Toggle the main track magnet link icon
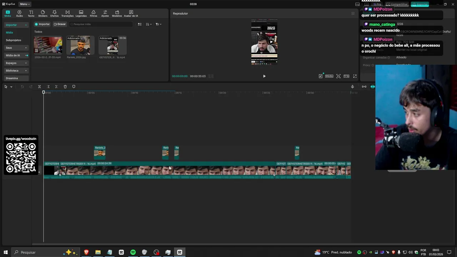457x257 pixels. 364,87
